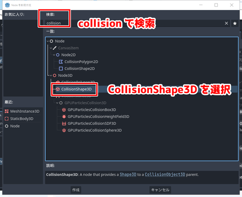Select Node3D in the tree

65,76
